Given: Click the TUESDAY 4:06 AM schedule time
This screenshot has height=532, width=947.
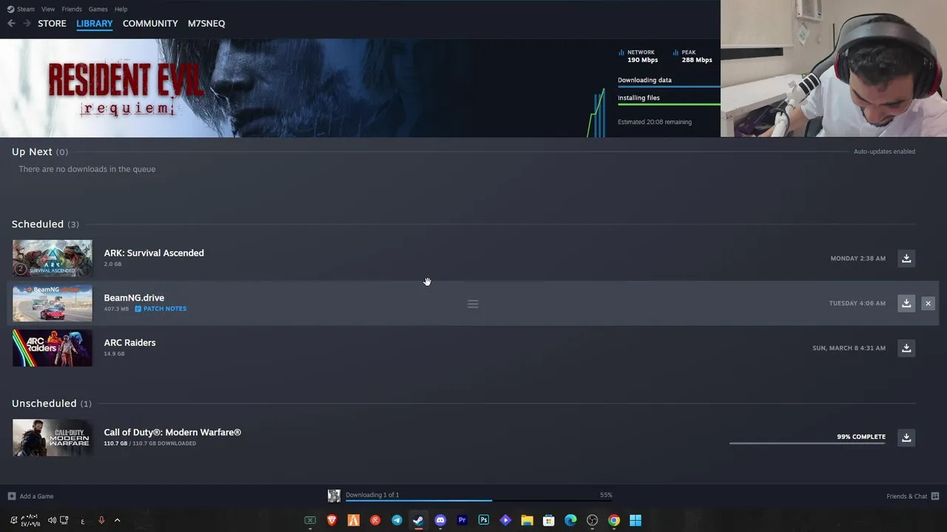Looking at the screenshot, I should click(857, 304).
